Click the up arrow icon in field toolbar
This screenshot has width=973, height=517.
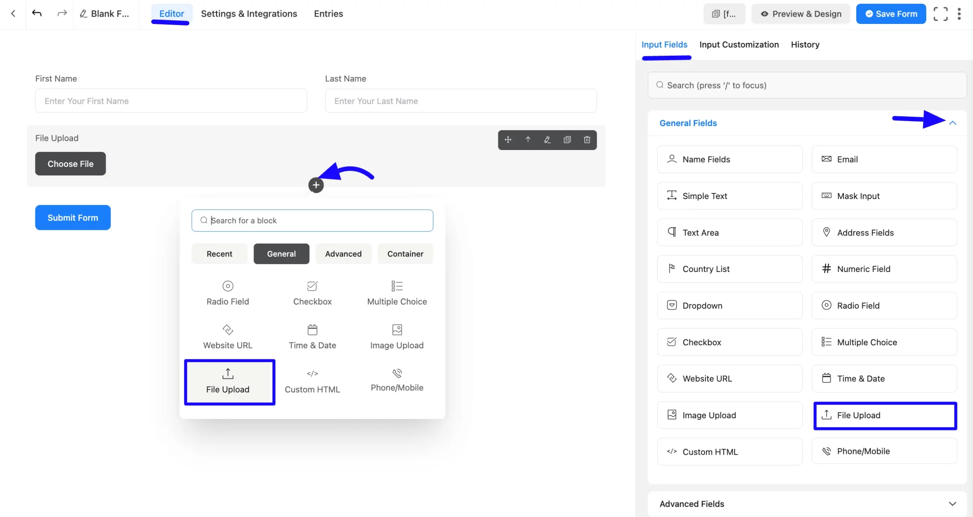tap(528, 140)
